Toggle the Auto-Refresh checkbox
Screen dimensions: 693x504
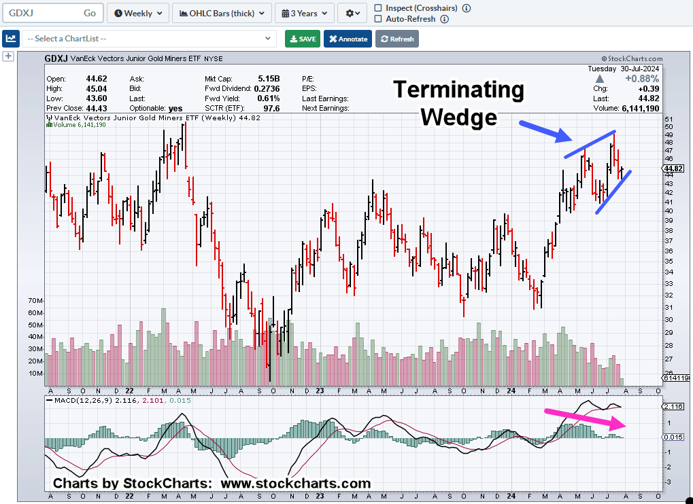(x=378, y=19)
